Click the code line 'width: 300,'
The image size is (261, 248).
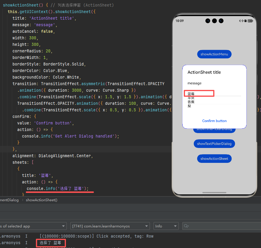[25, 38]
